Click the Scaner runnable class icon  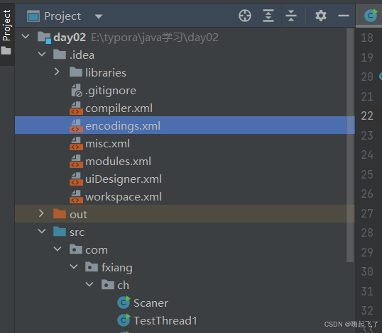(124, 303)
